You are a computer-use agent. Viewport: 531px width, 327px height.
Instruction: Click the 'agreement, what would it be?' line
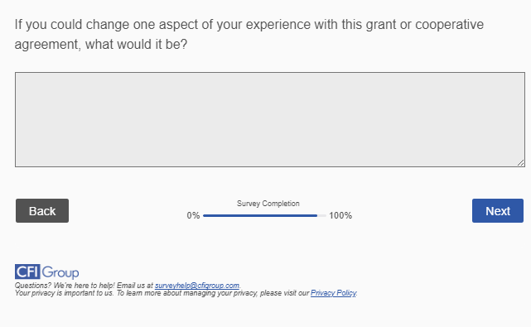click(100, 45)
